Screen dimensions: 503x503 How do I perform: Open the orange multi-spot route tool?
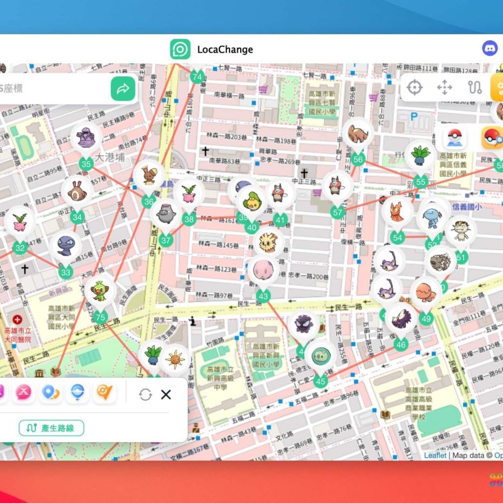click(x=498, y=88)
